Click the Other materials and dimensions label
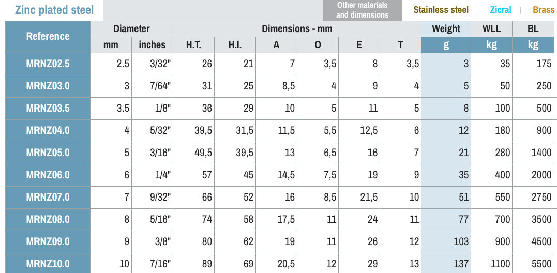The image size is (557, 273). [x=362, y=10]
